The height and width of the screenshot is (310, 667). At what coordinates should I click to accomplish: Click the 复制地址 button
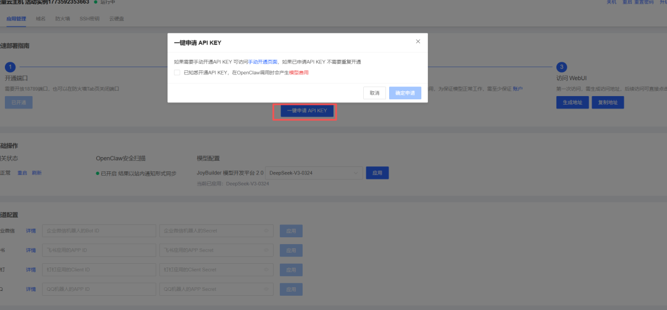(x=608, y=102)
